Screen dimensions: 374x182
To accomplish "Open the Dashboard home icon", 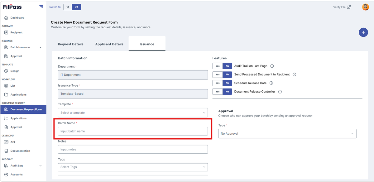I will coord(6,18).
